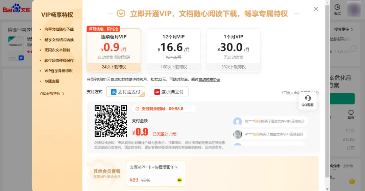Click the Baidu 文库 logo
The height and width of the screenshot is (191, 365).
click(17, 8)
